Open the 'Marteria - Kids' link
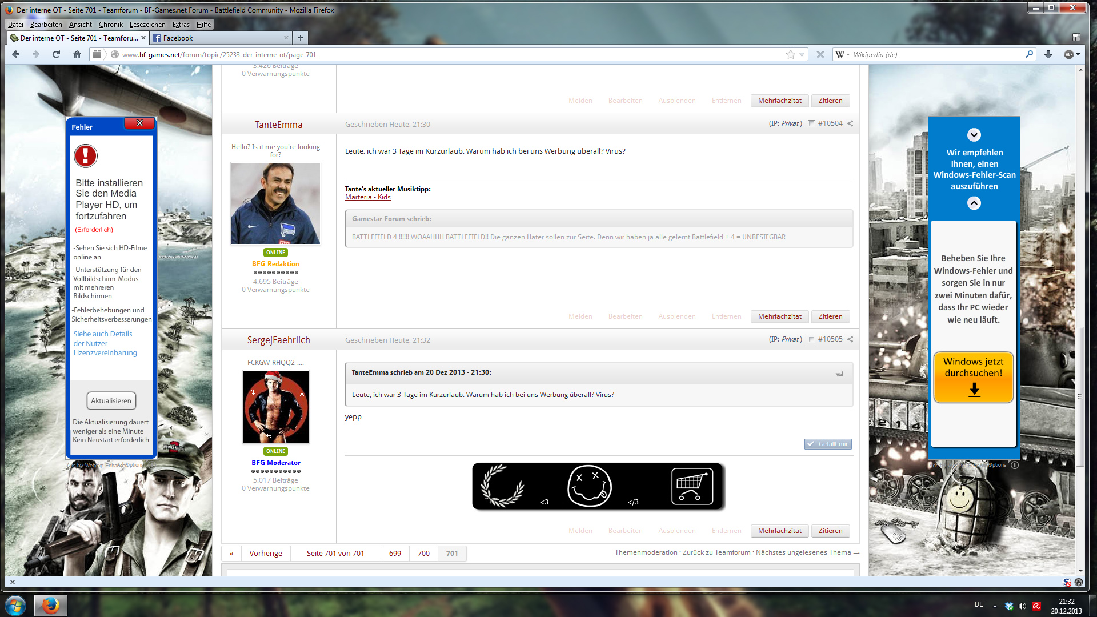Screen dimensions: 1097x617 pos(367,197)
